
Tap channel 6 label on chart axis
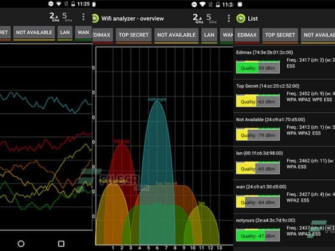pos(157,248)
